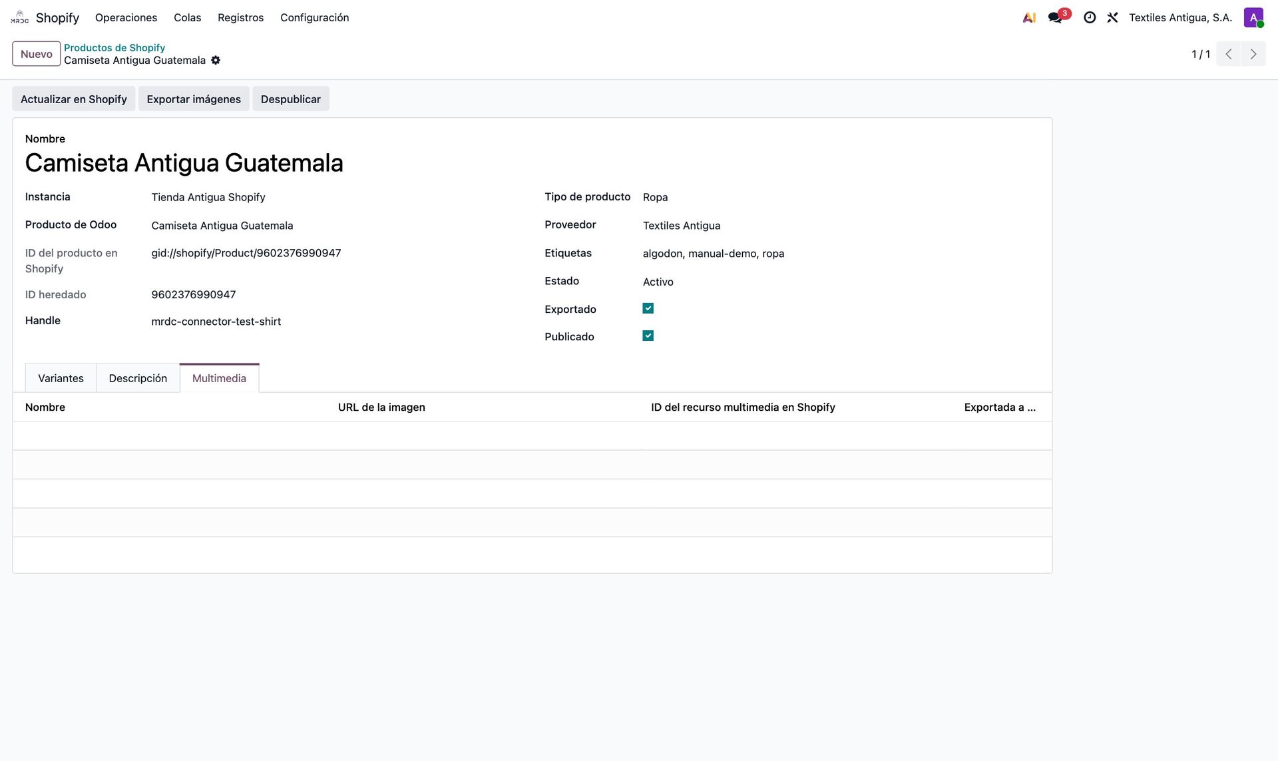Viewport: 1278px width, 761px height.
Task: Edit the product name Camiseta Antigua Guatemala heading
Action: point(184,163)
